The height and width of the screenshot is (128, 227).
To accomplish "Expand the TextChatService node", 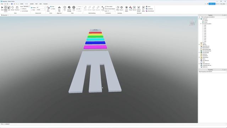I will pyautogui.click(x=199, y=64).
